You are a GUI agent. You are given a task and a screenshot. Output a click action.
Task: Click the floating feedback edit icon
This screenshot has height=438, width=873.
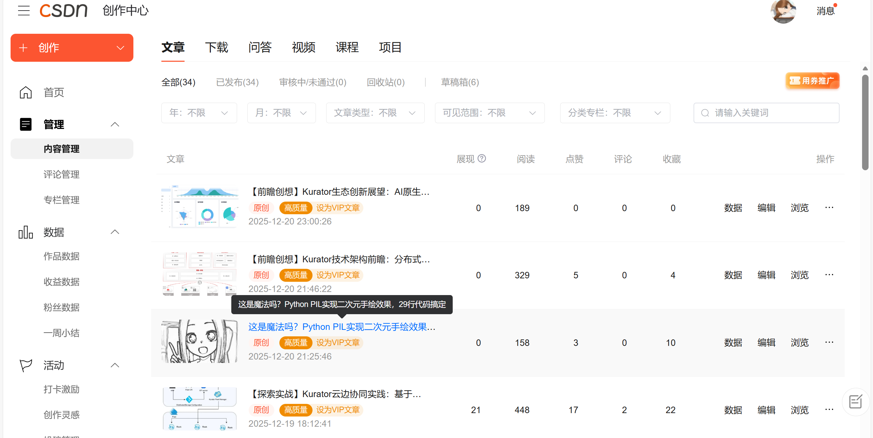click(855, 402)
